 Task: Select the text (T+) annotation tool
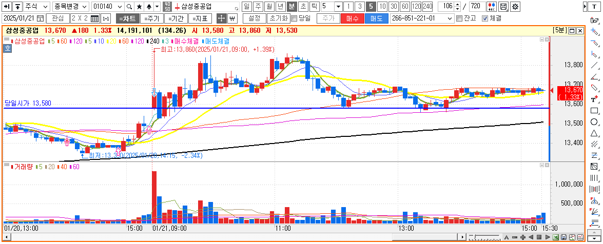point(595,99)
